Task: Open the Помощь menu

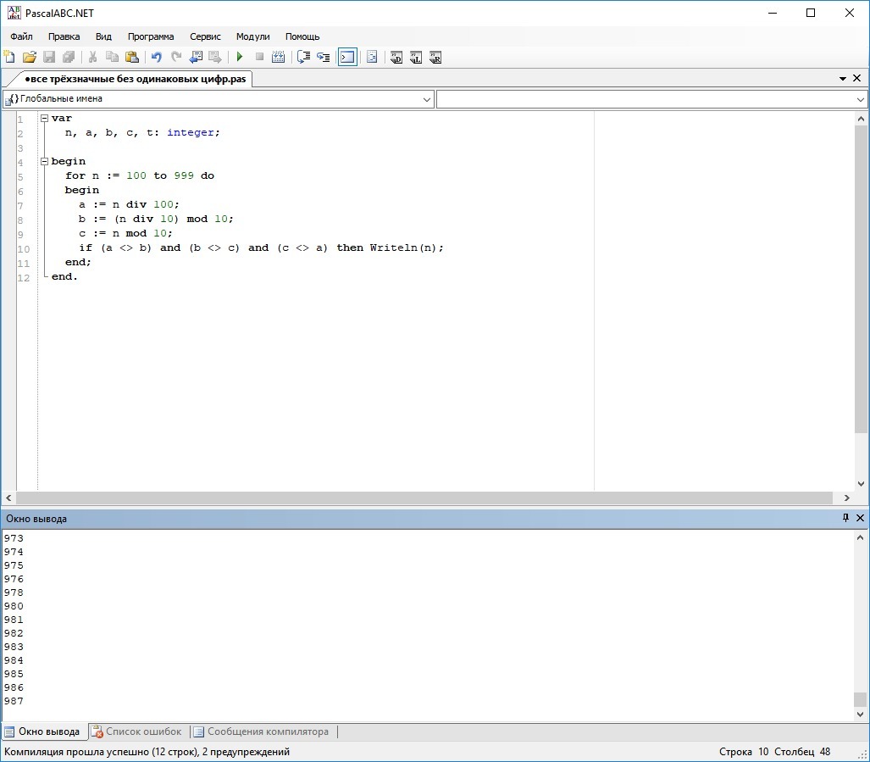Action: (302, 36)
